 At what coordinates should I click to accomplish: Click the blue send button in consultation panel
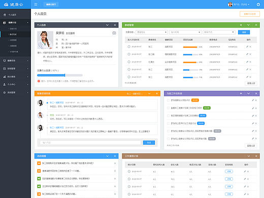click(x=149, y=143)
